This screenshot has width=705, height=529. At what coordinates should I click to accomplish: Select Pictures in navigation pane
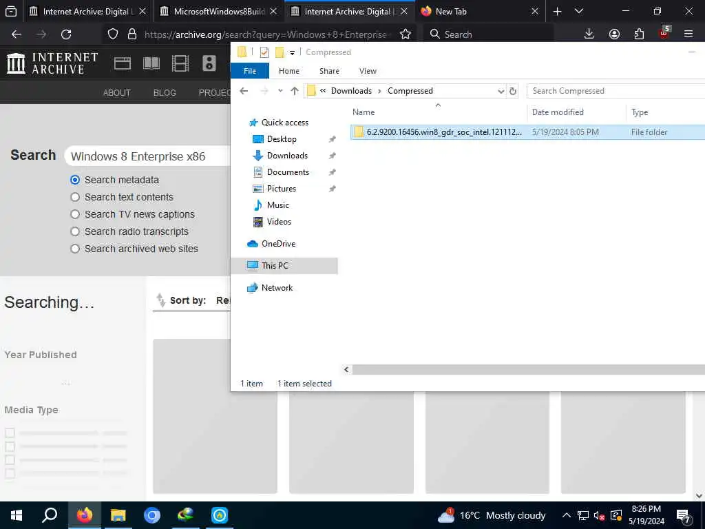[x=282, y=189]
